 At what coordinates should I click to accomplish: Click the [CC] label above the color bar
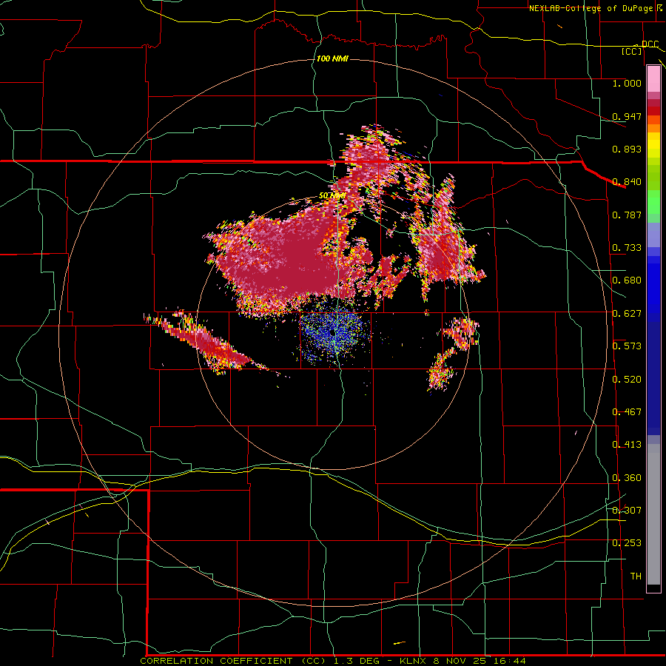[x=632, y=51]
